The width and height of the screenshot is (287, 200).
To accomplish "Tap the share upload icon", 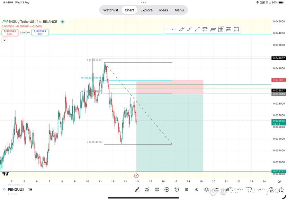I will tap(281, 189).
